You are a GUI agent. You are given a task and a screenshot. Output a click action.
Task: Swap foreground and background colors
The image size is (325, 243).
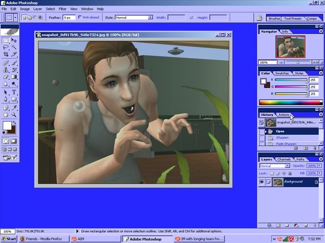pyautogui.click(x=14, y=123)
